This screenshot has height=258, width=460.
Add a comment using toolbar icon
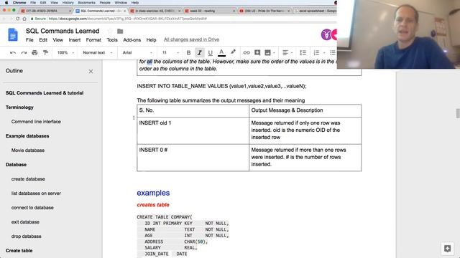coord(257,52)
